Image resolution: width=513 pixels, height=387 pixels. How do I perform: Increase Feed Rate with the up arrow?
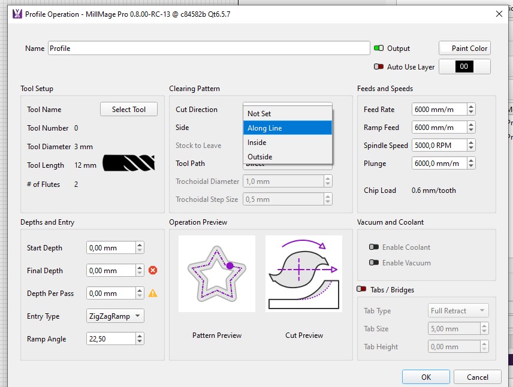[471, 107]
